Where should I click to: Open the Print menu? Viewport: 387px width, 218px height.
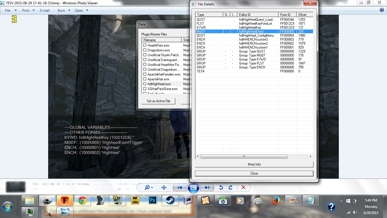(x=28, y=11)
